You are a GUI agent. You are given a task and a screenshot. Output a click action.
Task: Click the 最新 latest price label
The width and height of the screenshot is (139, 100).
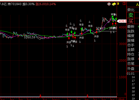click(131, 27)
